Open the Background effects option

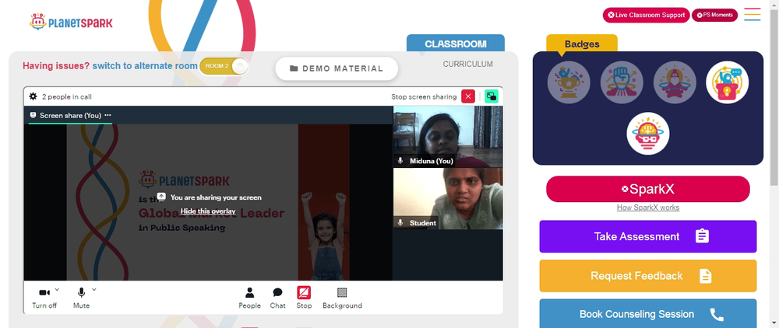pos(342,298)
